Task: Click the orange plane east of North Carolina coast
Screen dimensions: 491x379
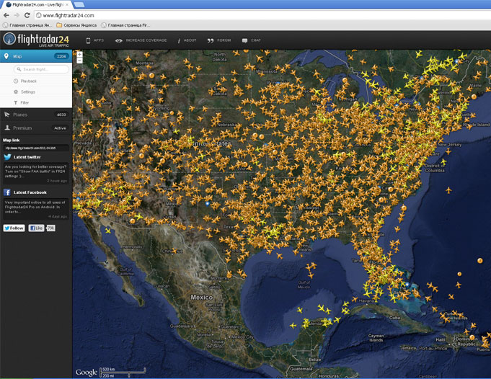Action: [x=448, y=190]
